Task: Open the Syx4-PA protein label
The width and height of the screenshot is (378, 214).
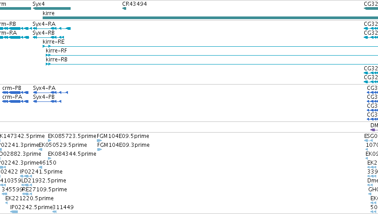Action: coord(44,88)
